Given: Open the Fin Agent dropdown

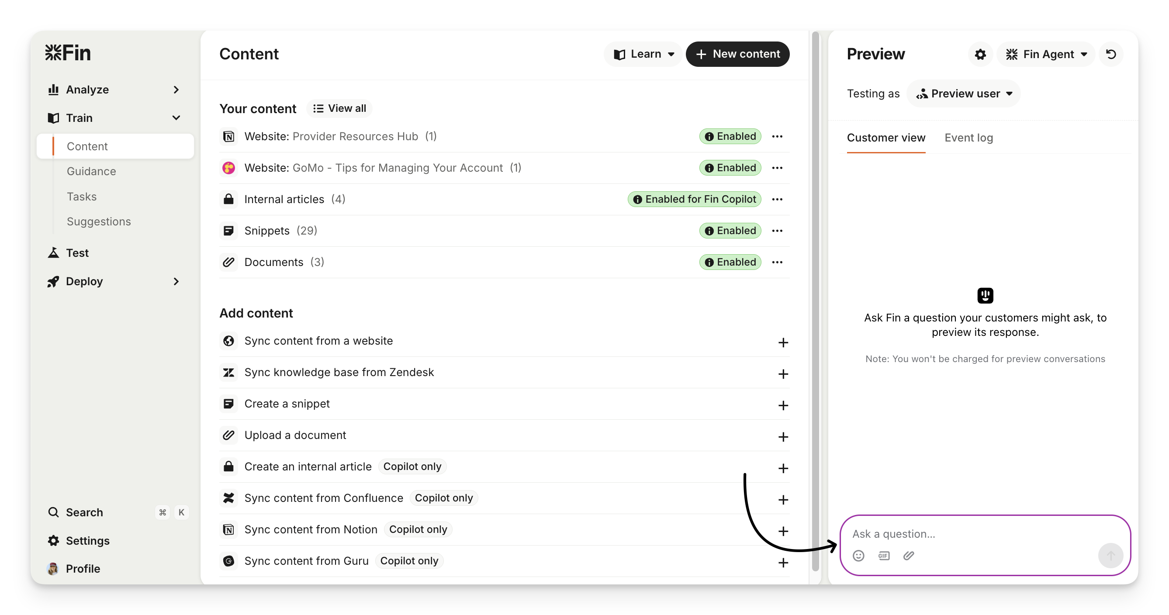Looking at the screenshot, I should point(1046,55).
